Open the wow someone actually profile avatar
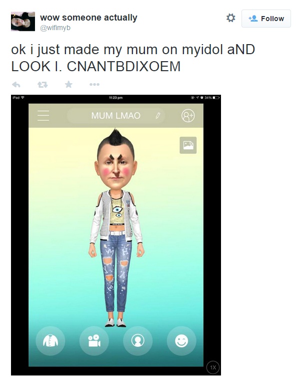Screen dimensions: 299x382 click(23, 21)
